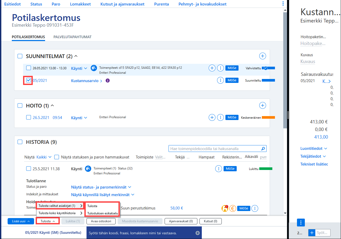Tick the SUUNNITELMAT section checkbox

[x=20, y=56]
